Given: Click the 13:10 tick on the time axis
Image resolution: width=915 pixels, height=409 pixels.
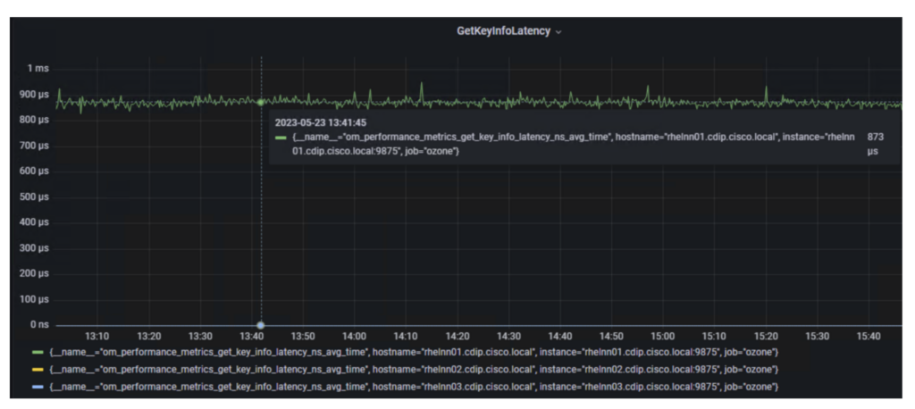Looking at the screenshot, I should (97, 337).
